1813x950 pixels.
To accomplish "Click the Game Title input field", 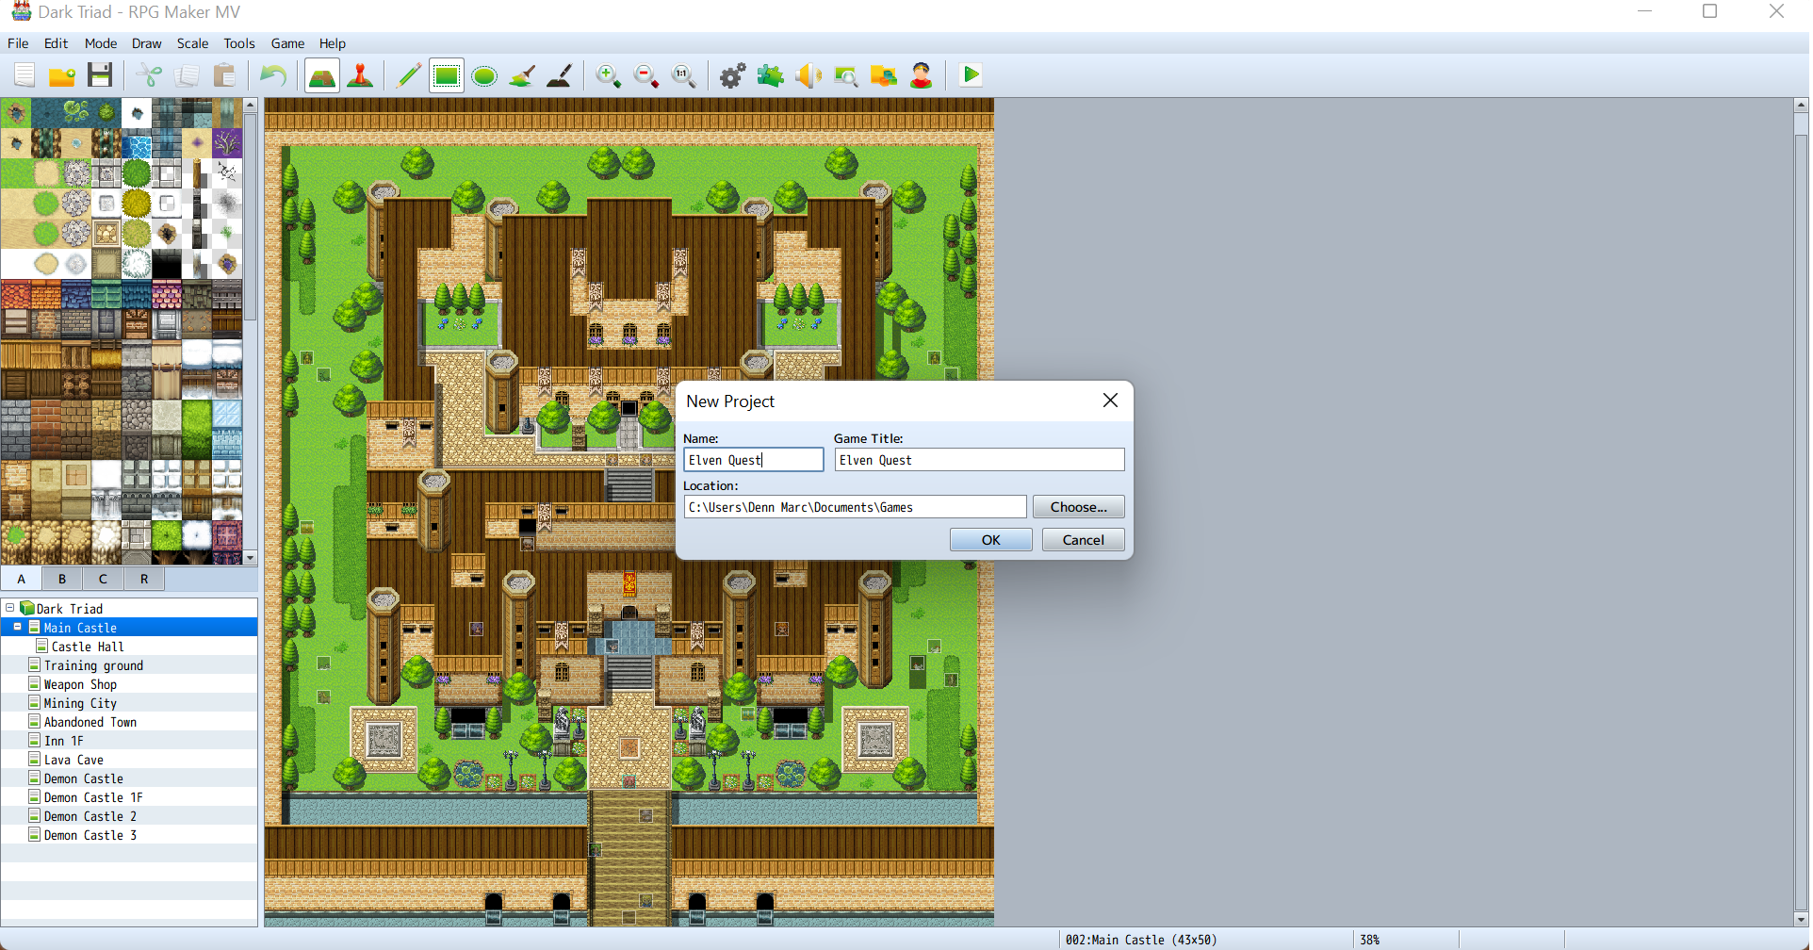I will pyautogui.click(x=979, y=460).
